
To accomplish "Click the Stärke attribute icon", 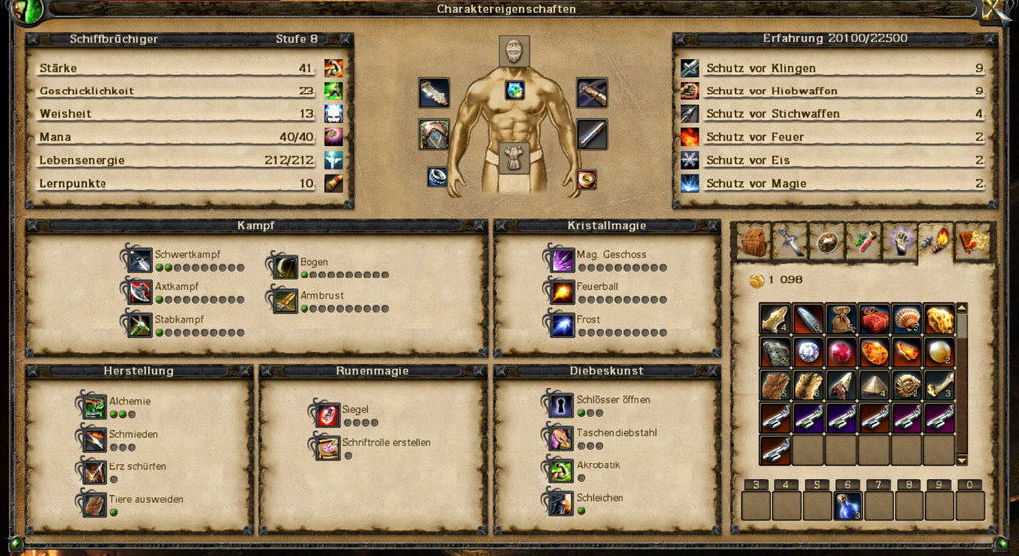I will tap(334, 68).
